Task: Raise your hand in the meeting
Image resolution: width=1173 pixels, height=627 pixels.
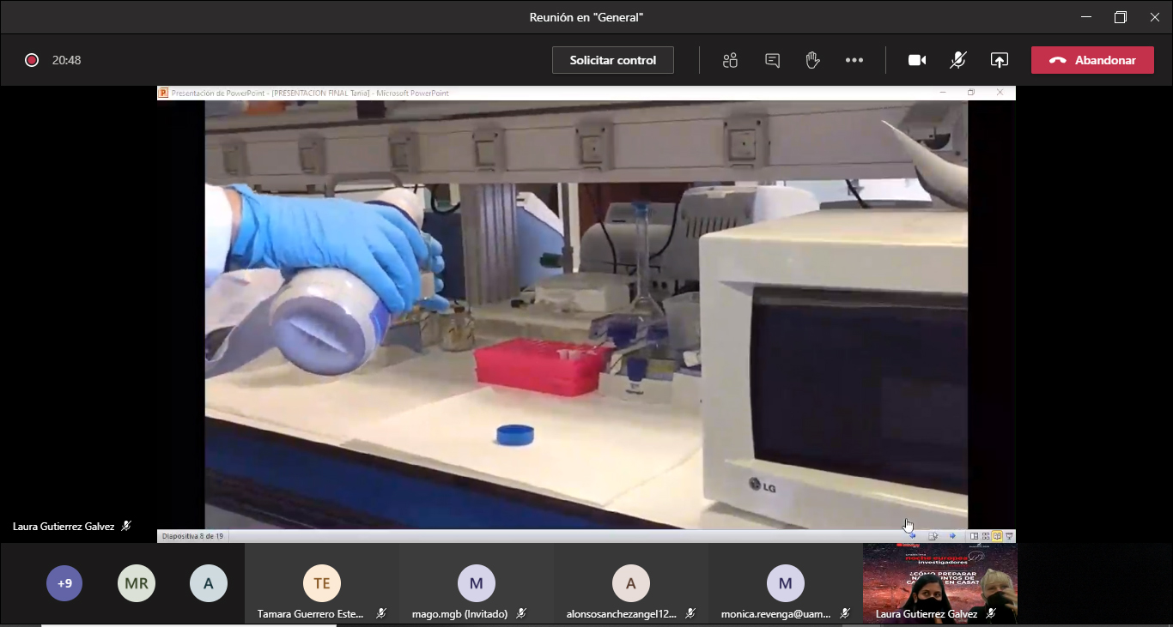Action: (812, 60)
